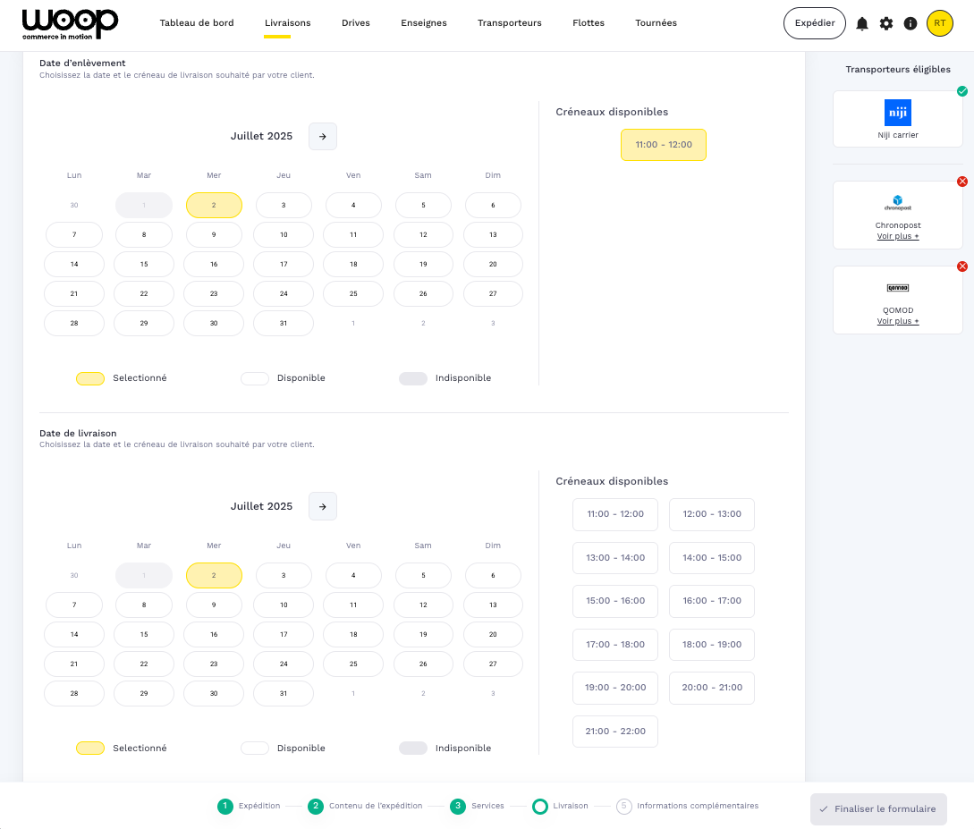This screenshot has width=974, height=829.
Task: Open settings via the gear icon
Action: pos(886,24)
